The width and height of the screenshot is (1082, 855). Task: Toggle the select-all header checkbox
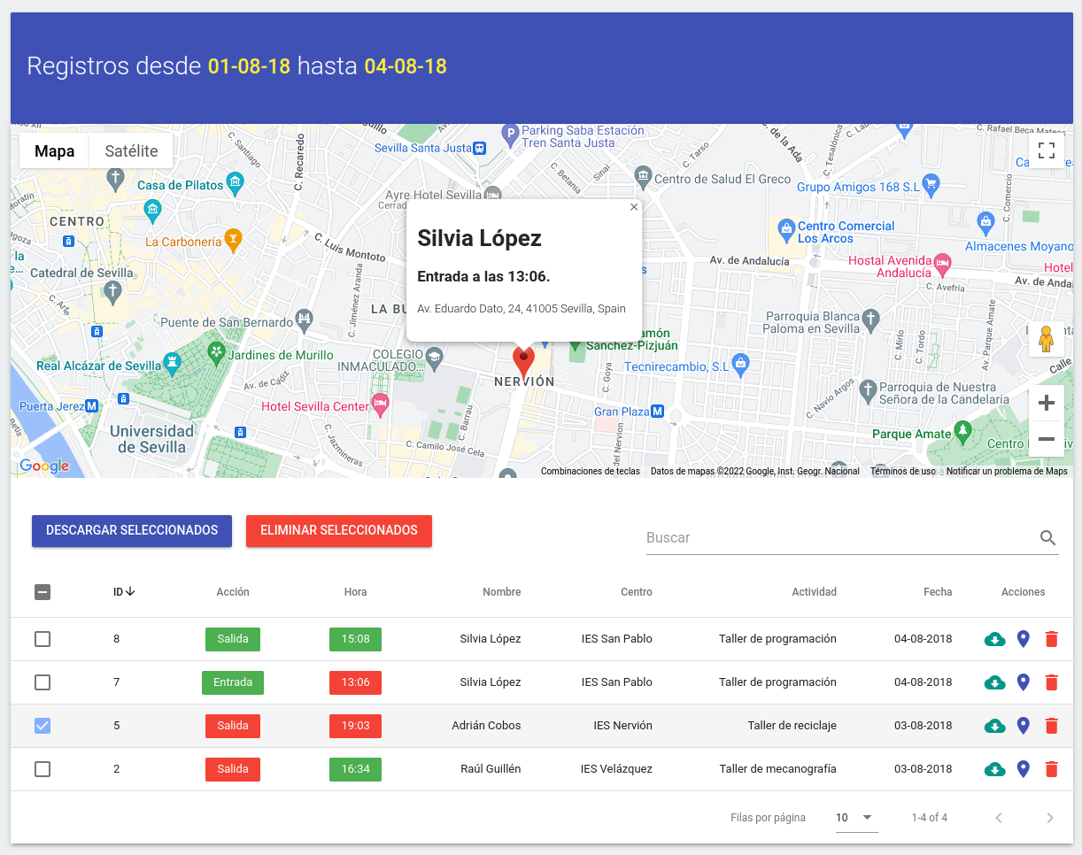tap(43, 592)
